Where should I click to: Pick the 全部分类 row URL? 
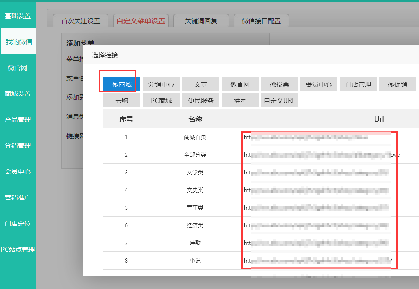point(320,155)
